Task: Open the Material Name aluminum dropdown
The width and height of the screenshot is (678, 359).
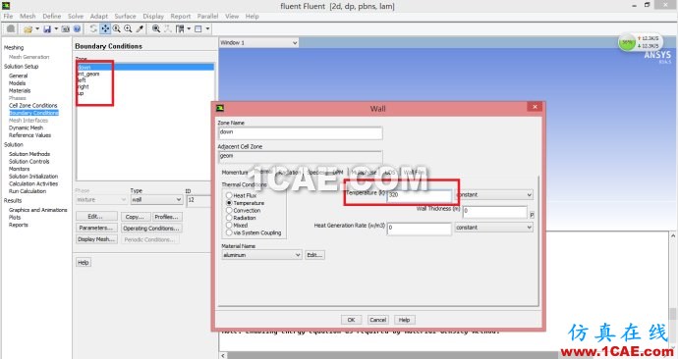Action: [261, 255]
